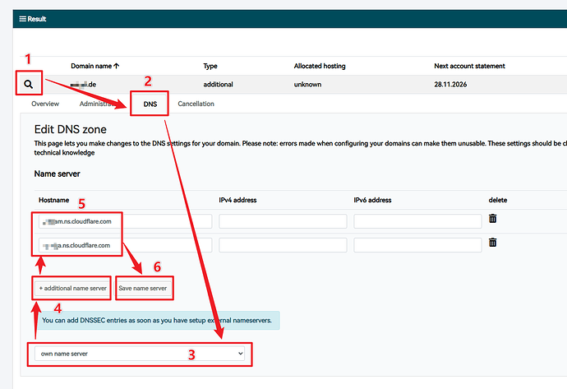Select the DNS tab
567x389 pixels.
(150, 104)
